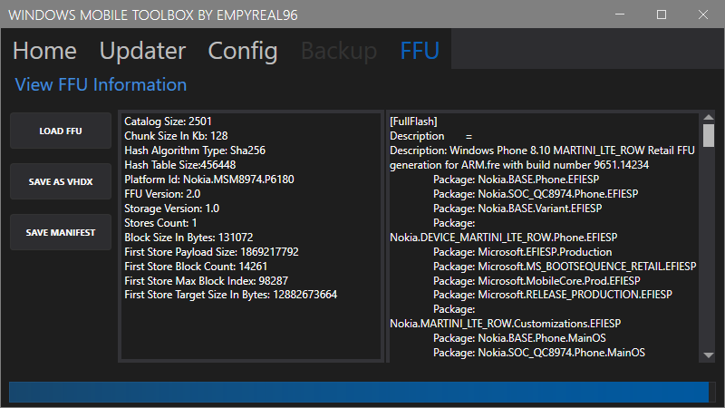Click the LOAD FFU button
Viewport: 725px width, 408px height.
pyautogui.click(x=61, y=131)
